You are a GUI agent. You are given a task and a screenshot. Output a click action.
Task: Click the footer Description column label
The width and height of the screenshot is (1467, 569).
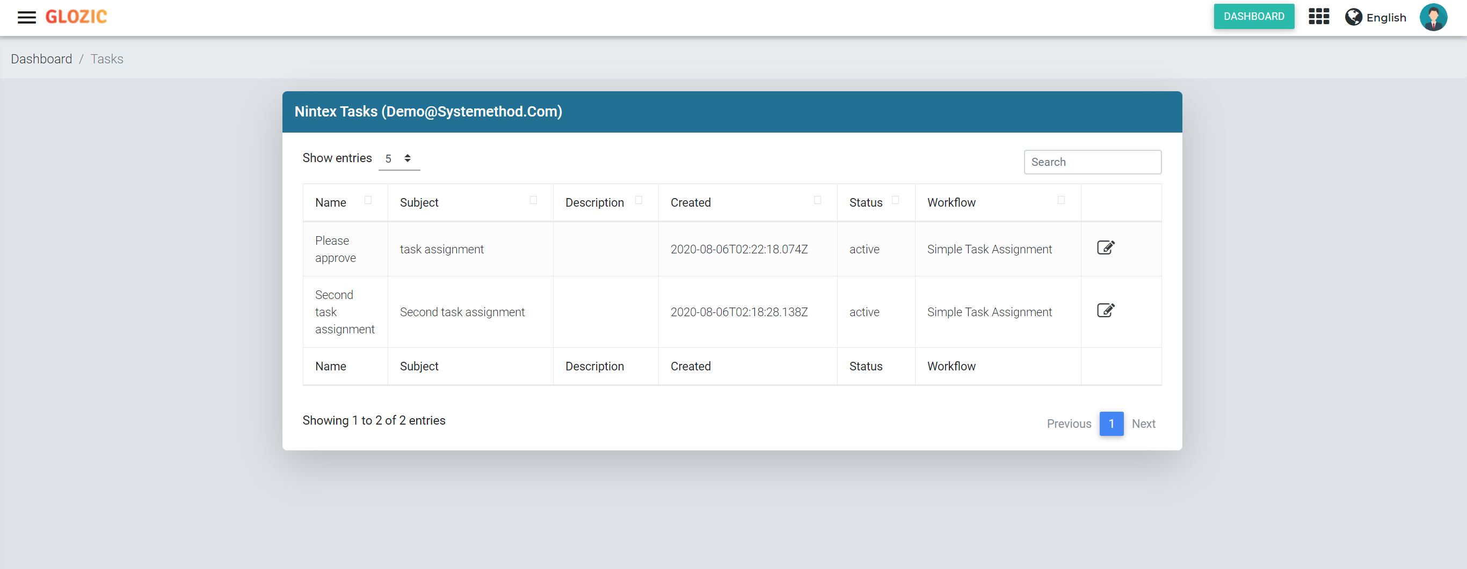coord(594,366)
